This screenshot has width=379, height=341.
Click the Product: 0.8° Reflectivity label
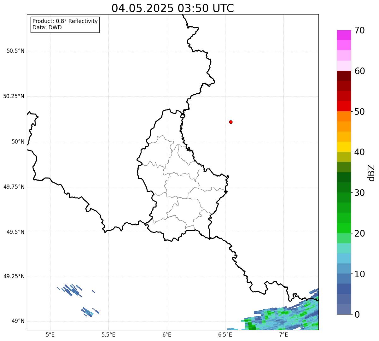65,21
